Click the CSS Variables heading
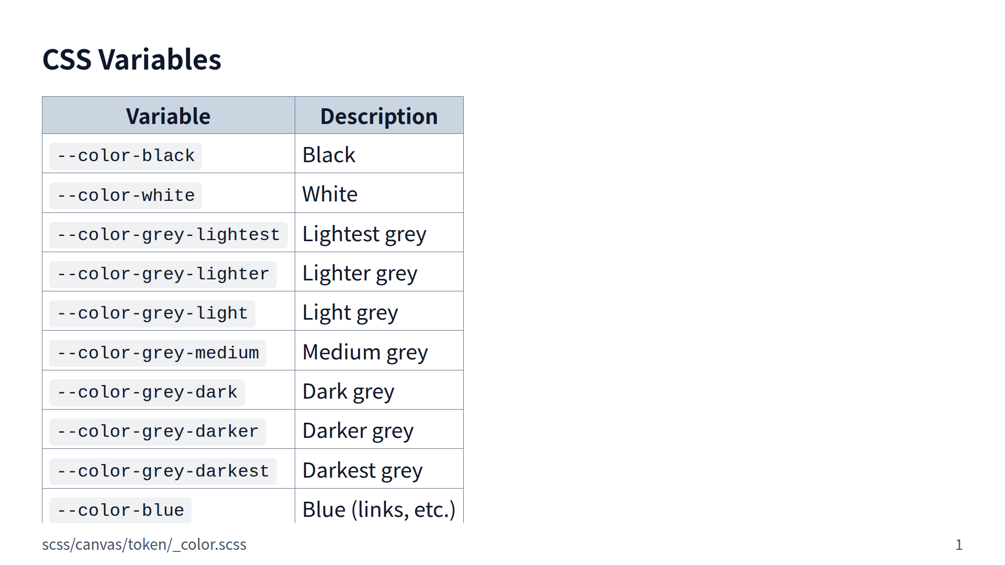Viewport: 1005px width, 565px height. (x=132, y=60)
